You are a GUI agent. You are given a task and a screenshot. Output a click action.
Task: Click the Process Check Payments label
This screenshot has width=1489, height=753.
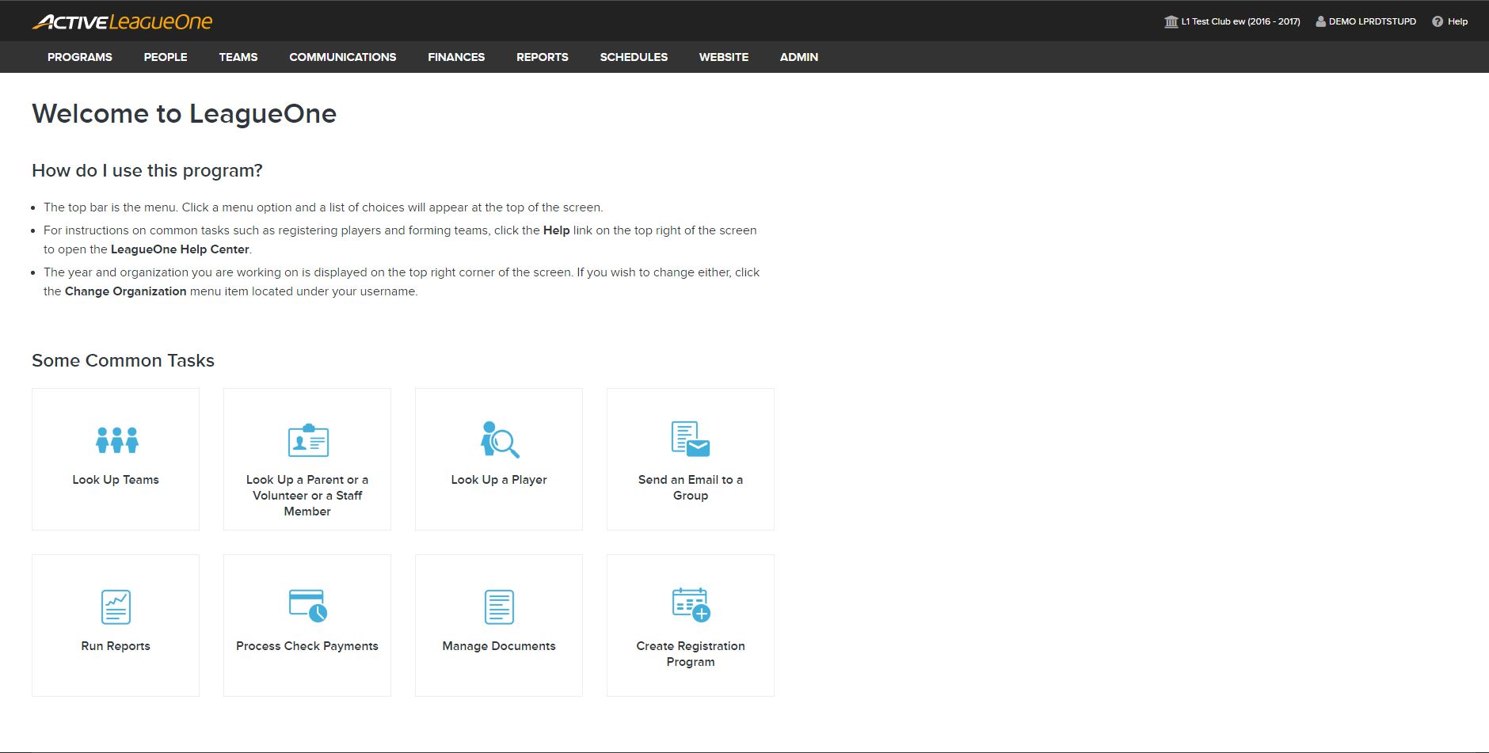point(307,646)
